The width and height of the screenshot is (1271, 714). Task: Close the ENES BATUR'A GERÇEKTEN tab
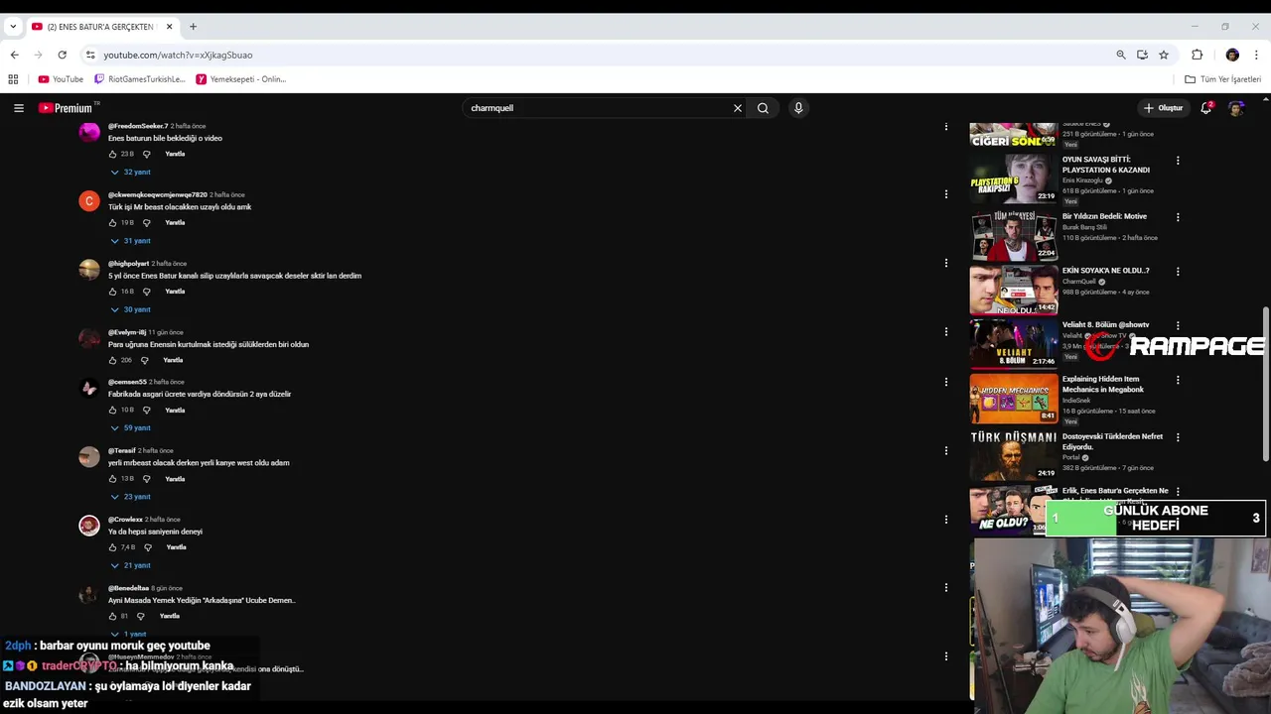click(x=170, y=27)
